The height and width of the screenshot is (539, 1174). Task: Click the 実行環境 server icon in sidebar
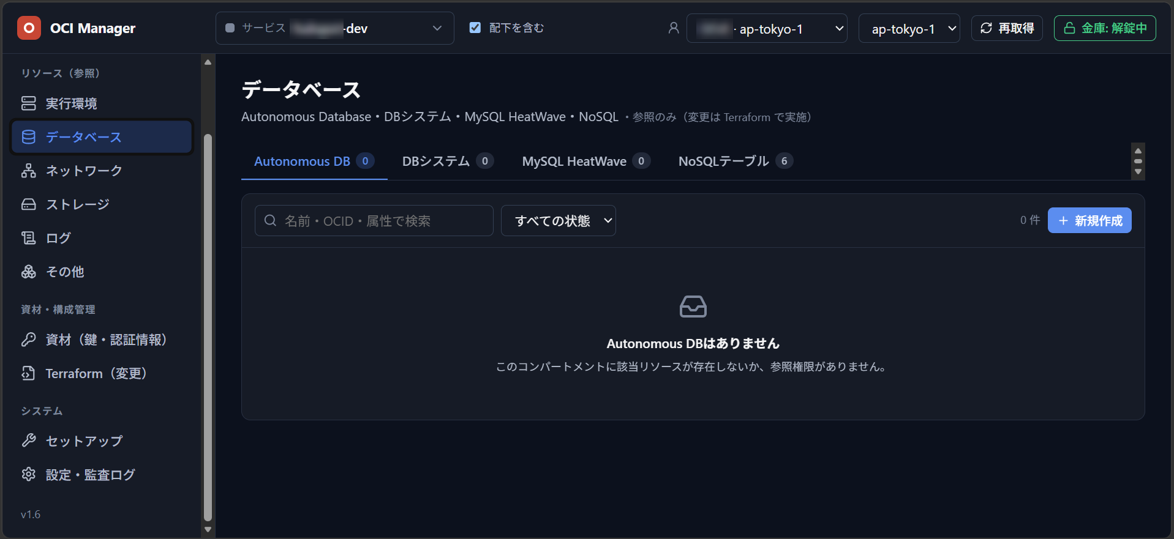29,103
